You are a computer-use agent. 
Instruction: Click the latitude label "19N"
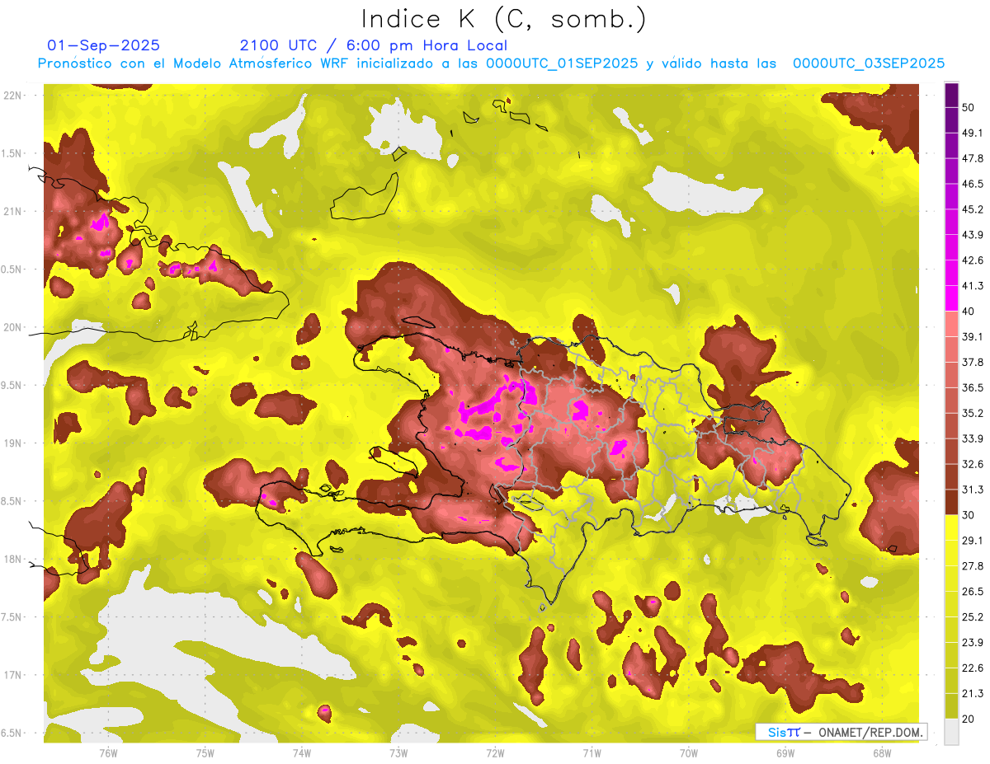(x=12, y=443)
